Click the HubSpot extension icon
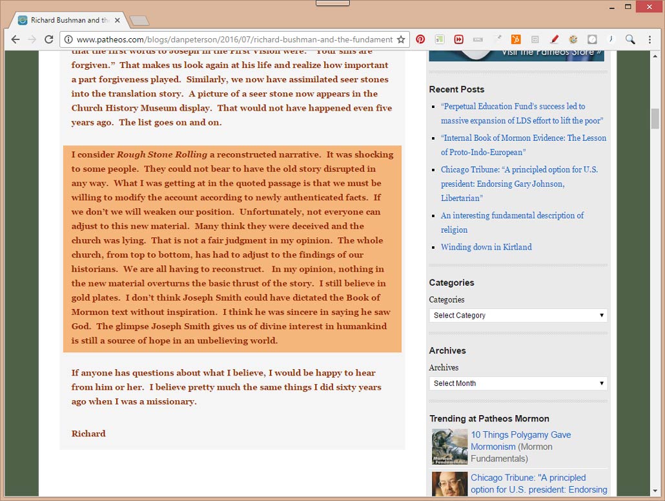This screenshot has width=665, height=501. pos(516,39)
